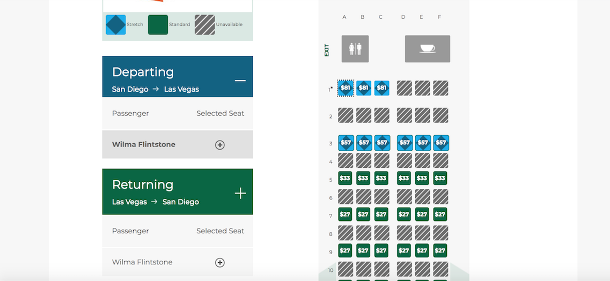Click the Returning Las Vegas to San Diego header
Screen dimensions: 610x281
[x=178, y=191]
